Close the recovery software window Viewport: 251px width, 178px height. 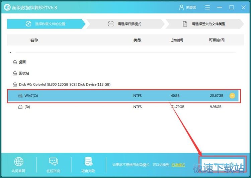tap(244, 7)
